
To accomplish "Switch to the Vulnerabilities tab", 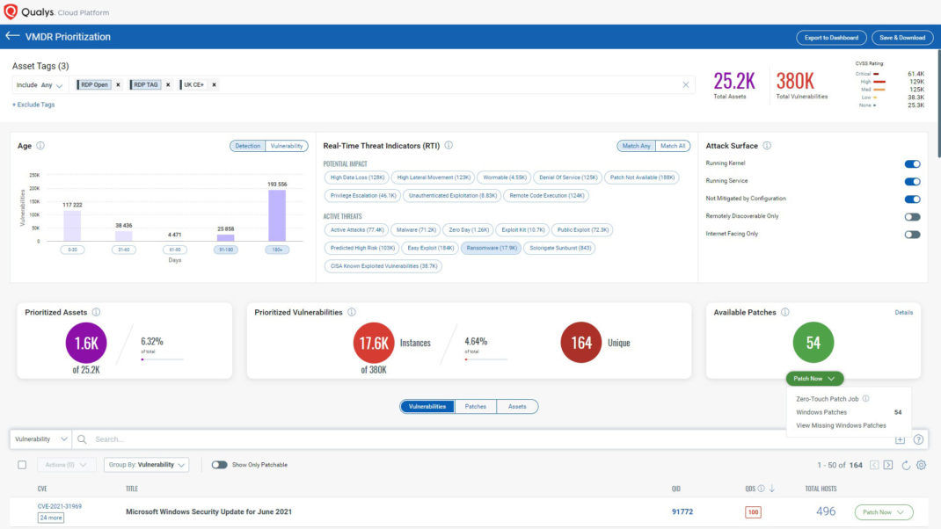I will pos(427,407).
